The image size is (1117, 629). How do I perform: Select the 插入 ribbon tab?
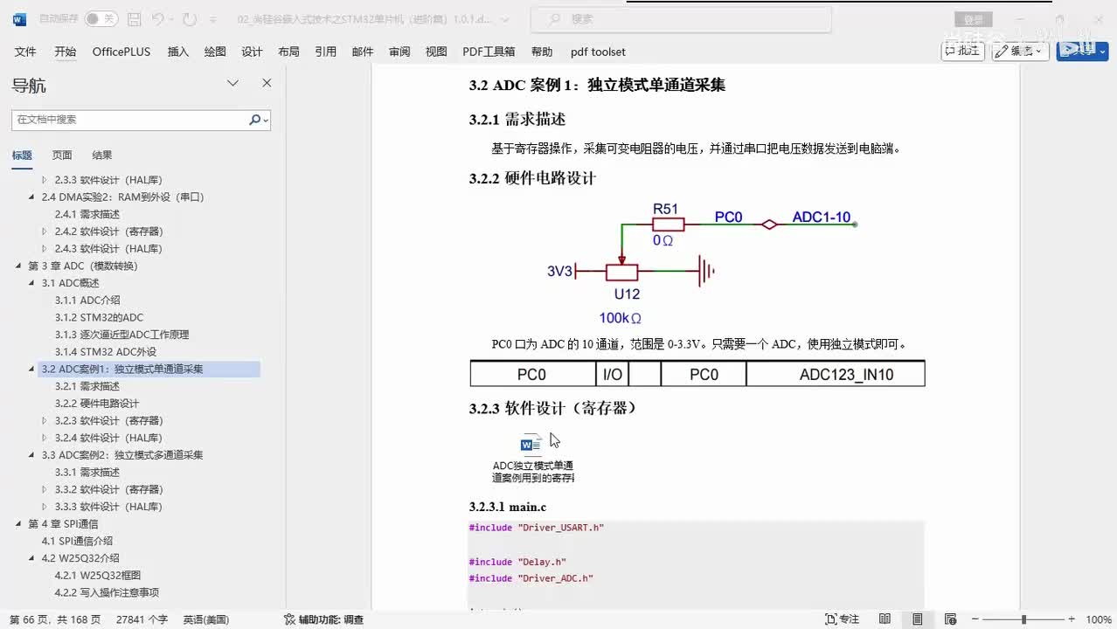(x=177, y=52)
